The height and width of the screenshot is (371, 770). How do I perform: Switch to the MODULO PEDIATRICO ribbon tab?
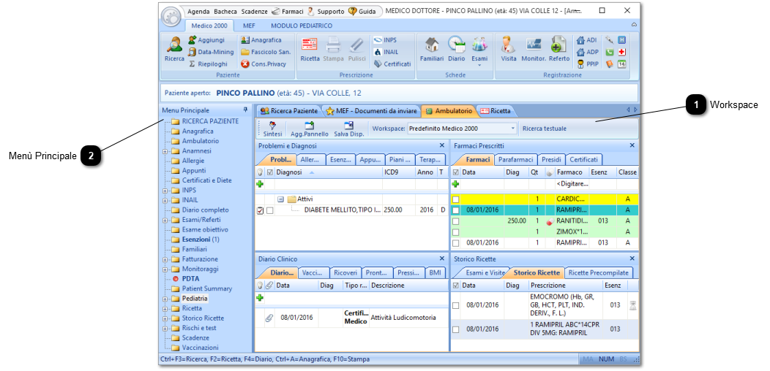(302, 26)
